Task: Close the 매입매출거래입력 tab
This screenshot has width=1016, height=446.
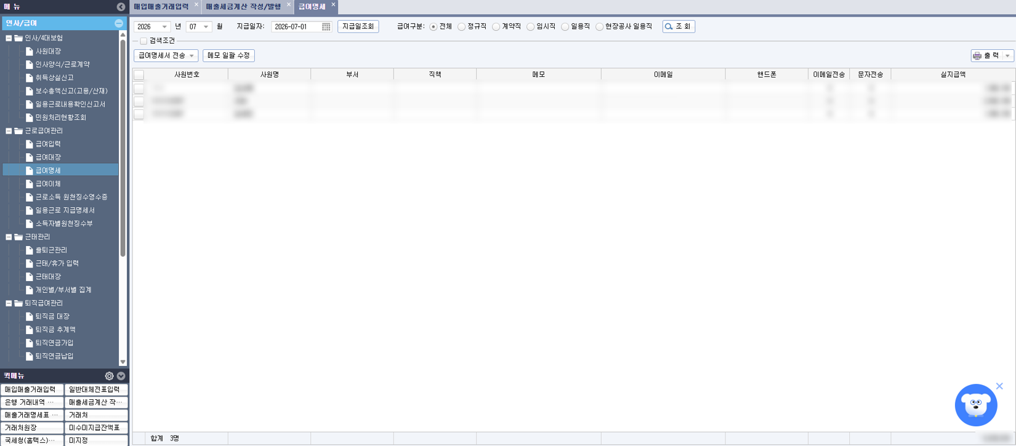Action: [x=196, y=5]
